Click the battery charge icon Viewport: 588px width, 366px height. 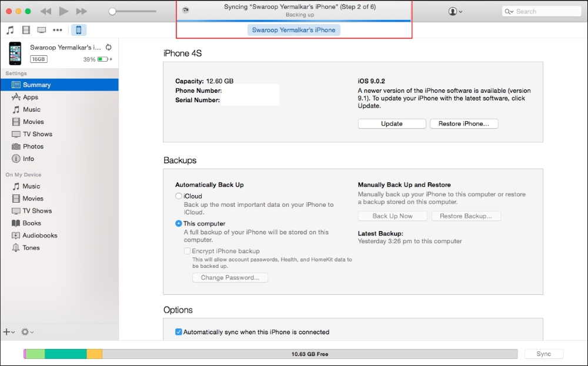[105, 59]
